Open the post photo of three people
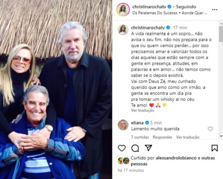This screenshot has width=223, height=179. 56,89
